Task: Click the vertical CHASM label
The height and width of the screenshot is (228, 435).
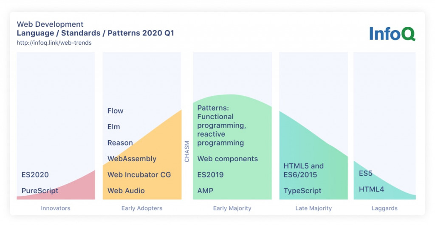Action: (x=187, y=151)
